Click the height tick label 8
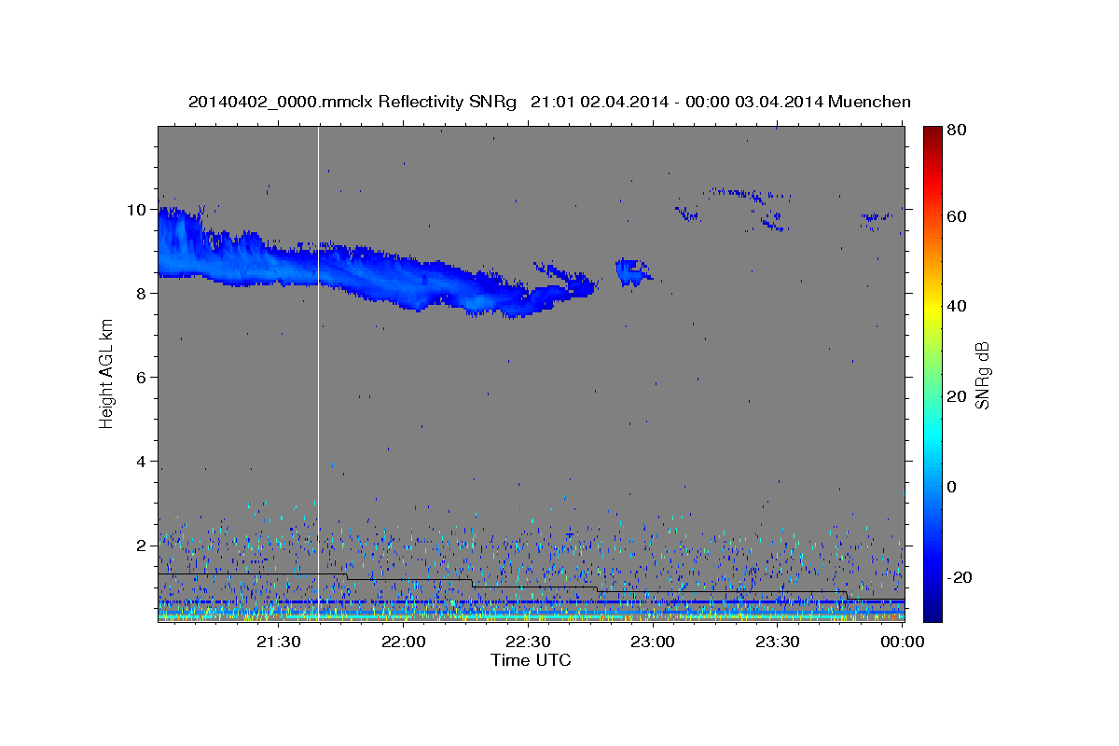The width and height of the screenshot is (1119, 746). [x=143, y=294]
